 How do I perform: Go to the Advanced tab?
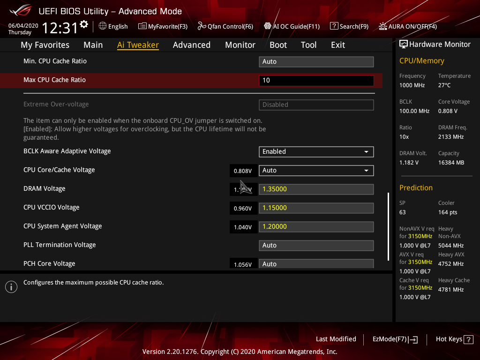192,45
